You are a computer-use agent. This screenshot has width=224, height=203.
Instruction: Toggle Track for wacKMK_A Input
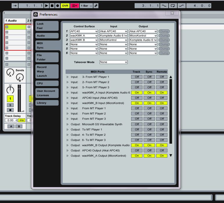[x=137, y=92]
